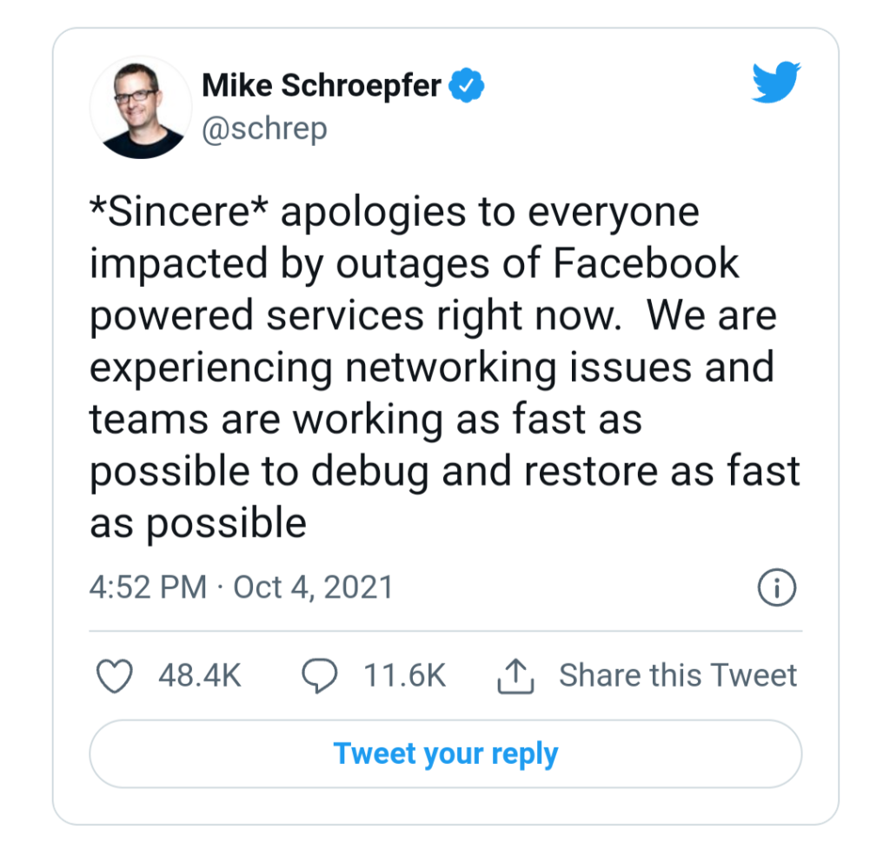Click the Twitter bird logo
The height and width of the screenshot is (843, 890).
(775, 85)
